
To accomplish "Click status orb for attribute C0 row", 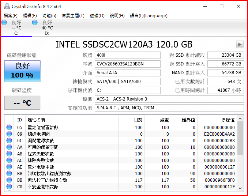I will point(9,186).
